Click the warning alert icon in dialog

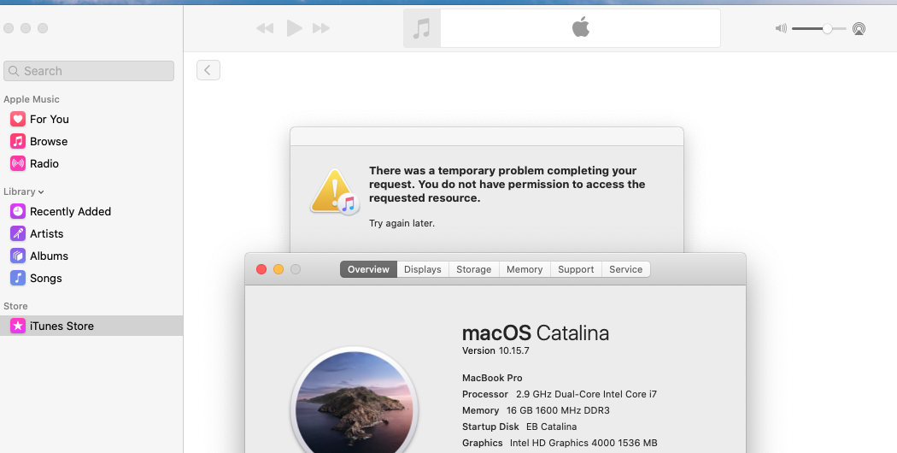tap(335, 191)
